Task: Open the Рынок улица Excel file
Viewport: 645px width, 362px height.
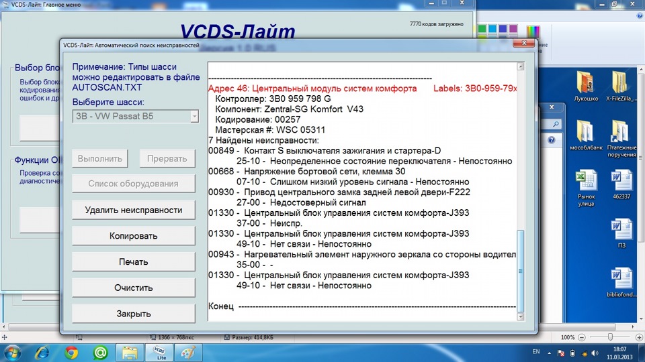Action: point(586,188)
